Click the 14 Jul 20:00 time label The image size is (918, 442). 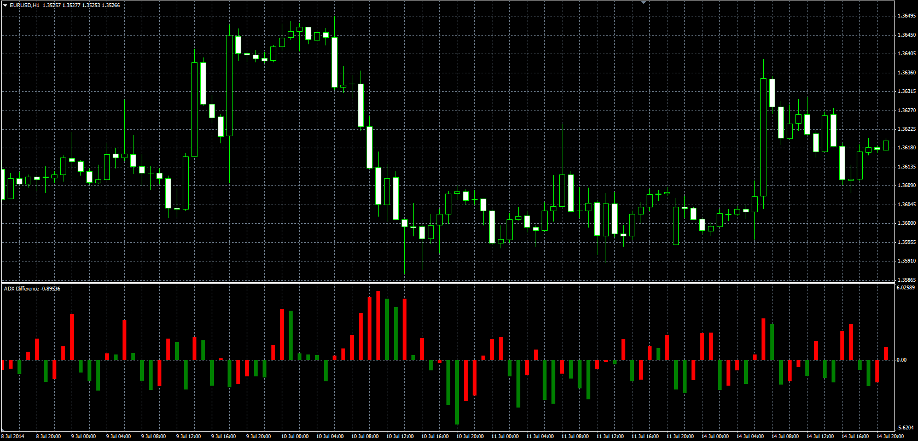click(890, 437)
